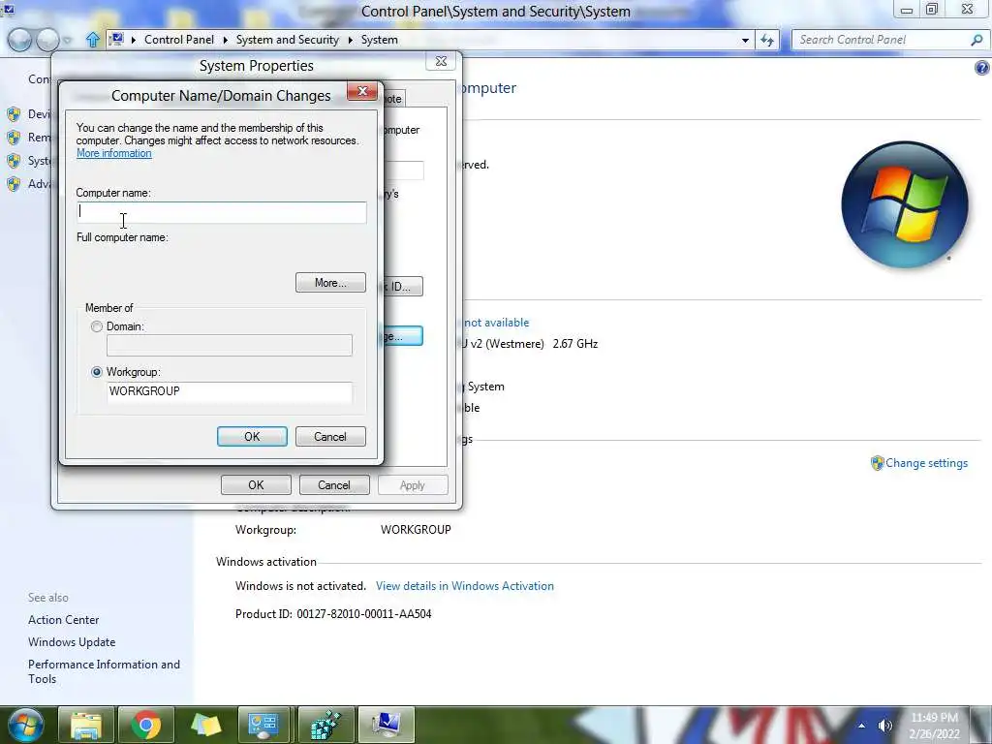Expand arrow after Control Panel breadcrumb
The width and height of the screenshot is (992, 744).
click(225, 40)
